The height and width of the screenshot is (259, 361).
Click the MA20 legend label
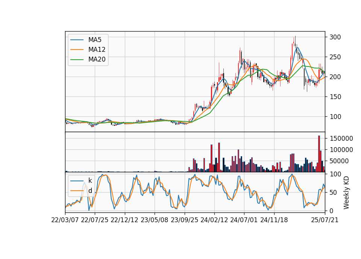97,59
